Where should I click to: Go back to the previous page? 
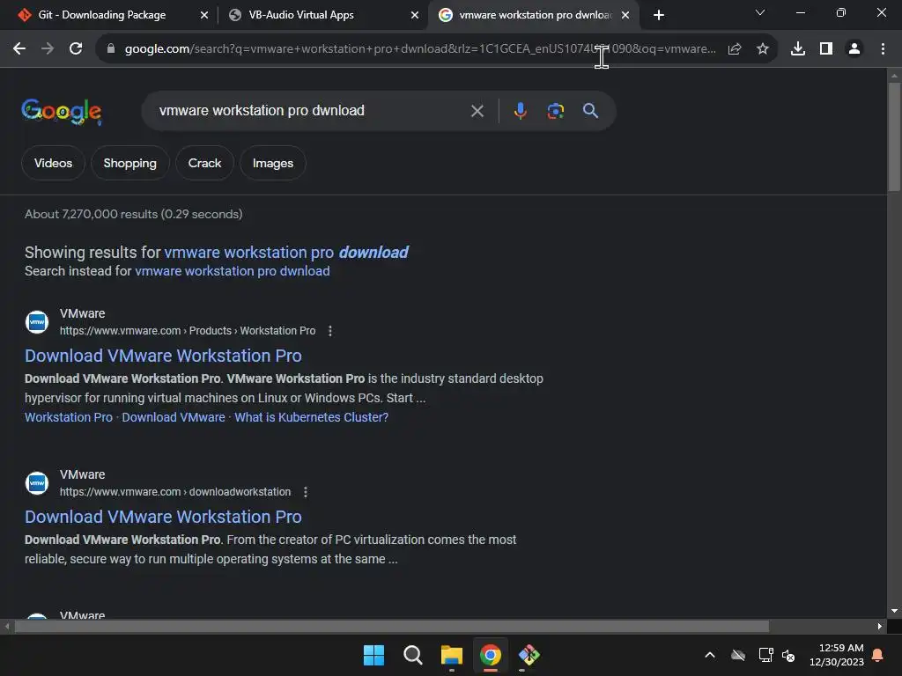[19, 49]
